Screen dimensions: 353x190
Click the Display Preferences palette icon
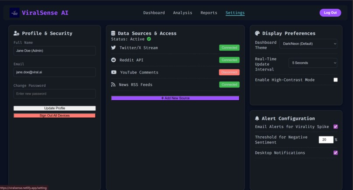tap(258, 33)
